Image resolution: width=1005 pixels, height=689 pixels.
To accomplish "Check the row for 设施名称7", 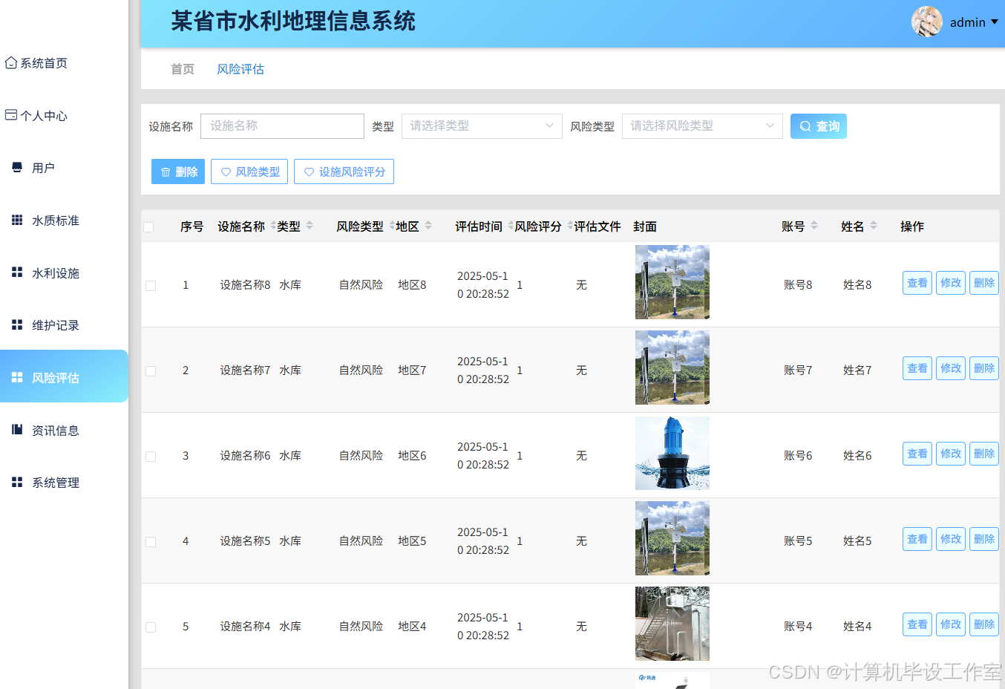I will click(x=151, y=371).
